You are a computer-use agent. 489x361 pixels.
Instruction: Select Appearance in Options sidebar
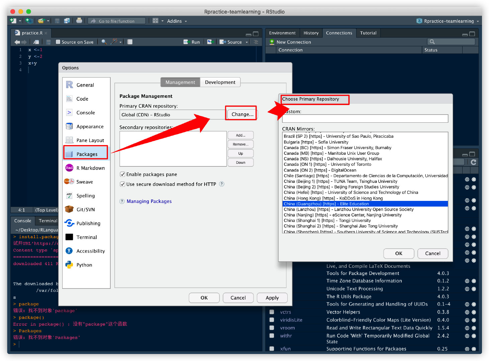[86, 126]
